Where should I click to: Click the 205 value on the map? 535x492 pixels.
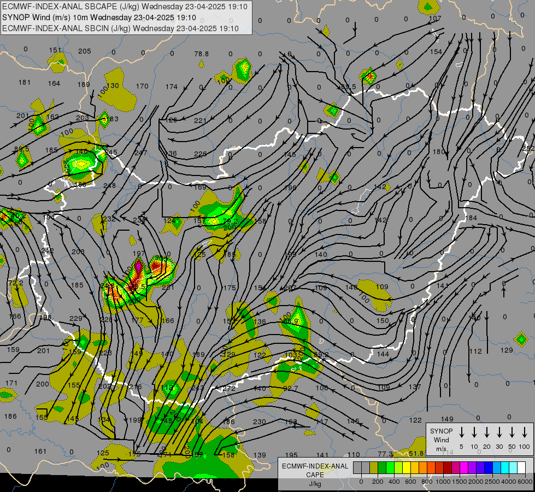(85, 51)
